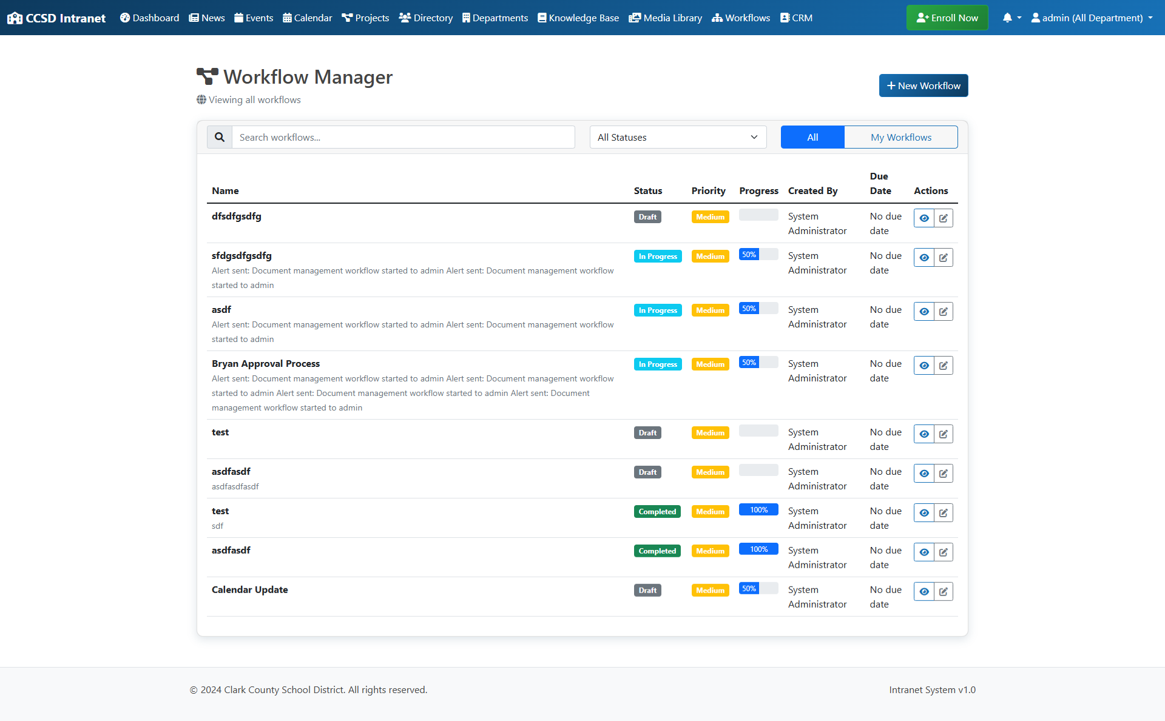Screen dimensions: 1165x721
Task: Expand the admin user account menu
Action: point(1092,18)
